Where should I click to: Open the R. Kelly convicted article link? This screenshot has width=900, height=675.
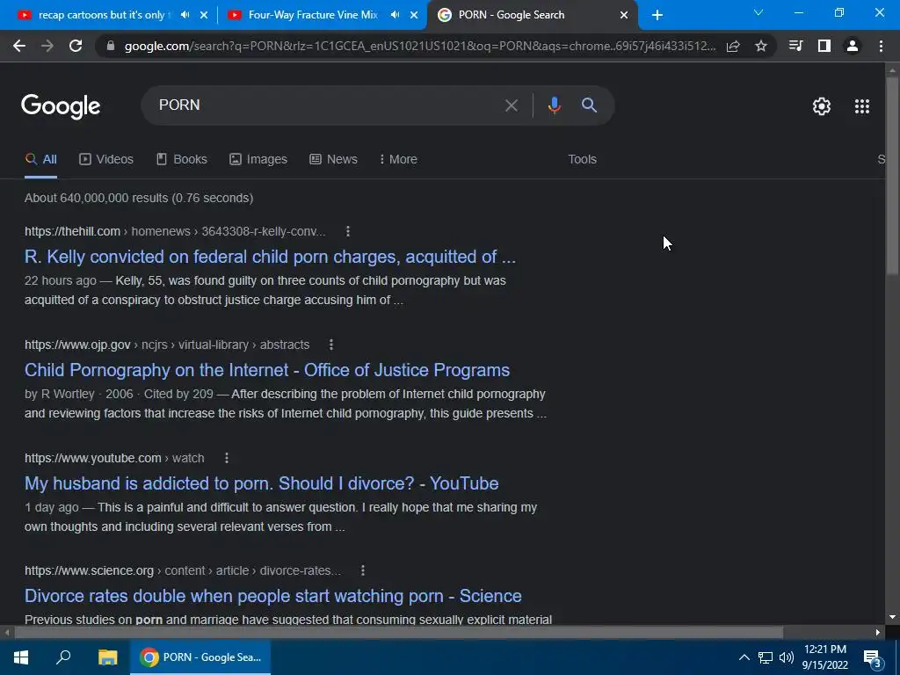(x=271, y=257)
